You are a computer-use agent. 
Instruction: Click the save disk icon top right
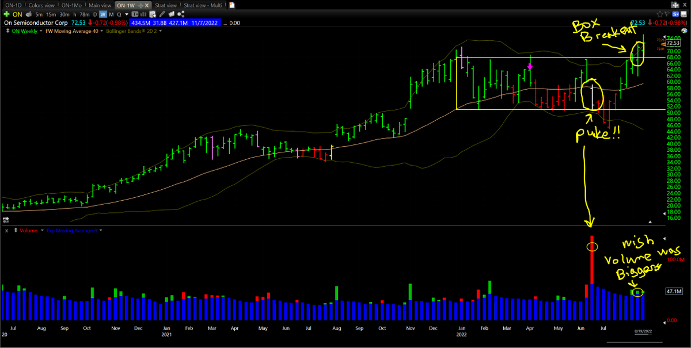click(684, 14)
